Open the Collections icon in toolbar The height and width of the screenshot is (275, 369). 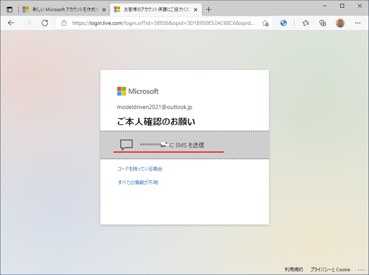(x=323, y=23)
